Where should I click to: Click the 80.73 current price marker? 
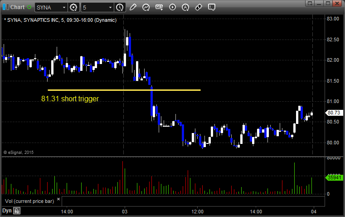click(333, 113)
